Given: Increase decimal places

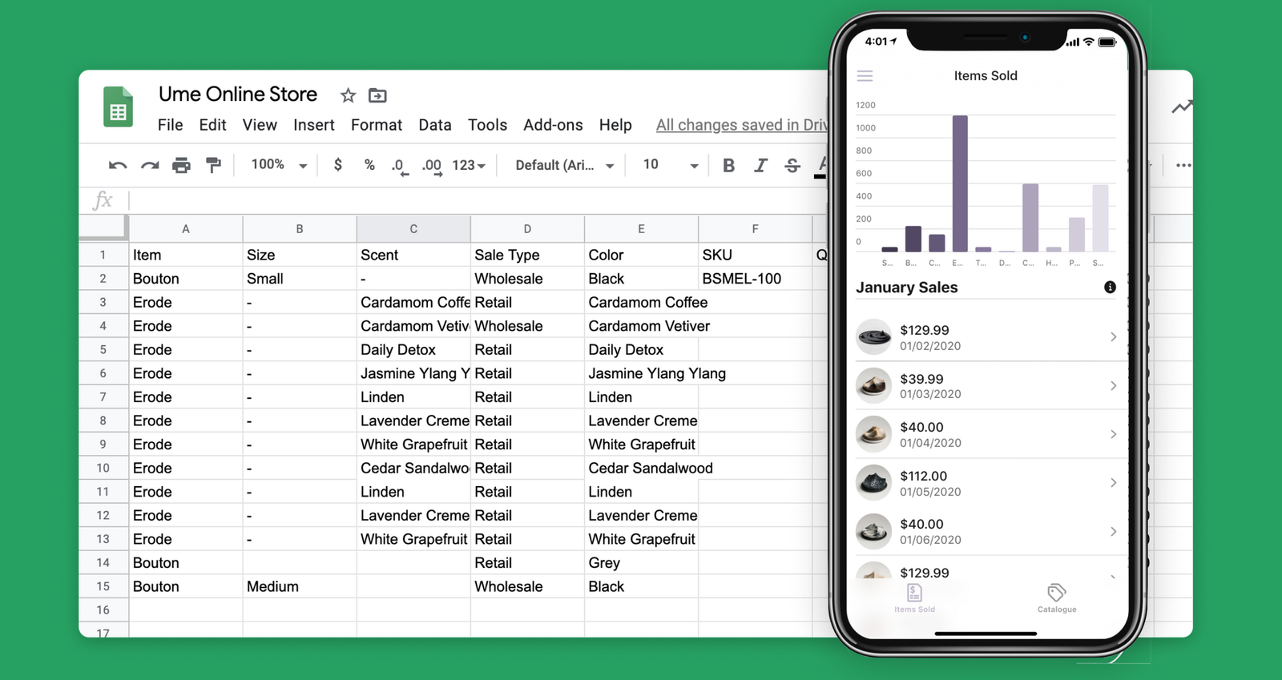Looking at the screenshot, I should coord(432,166).
